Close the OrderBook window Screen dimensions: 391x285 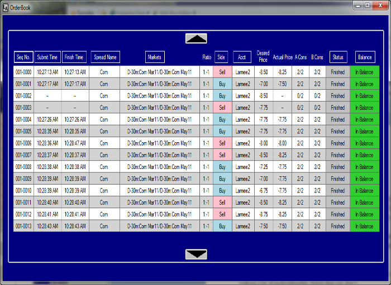(x=379, y=5)
